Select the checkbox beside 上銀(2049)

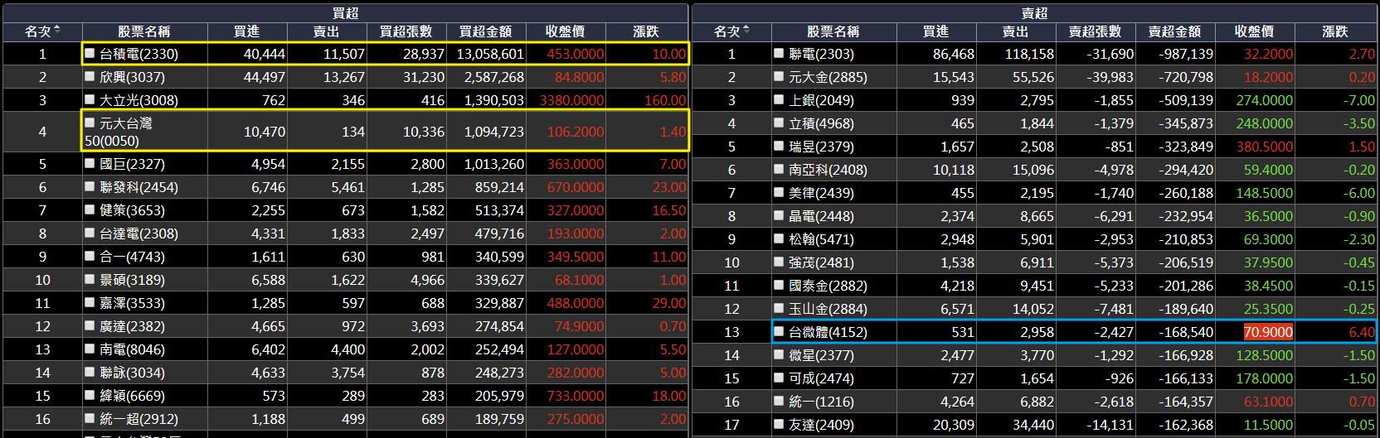[x=779, y=99]
